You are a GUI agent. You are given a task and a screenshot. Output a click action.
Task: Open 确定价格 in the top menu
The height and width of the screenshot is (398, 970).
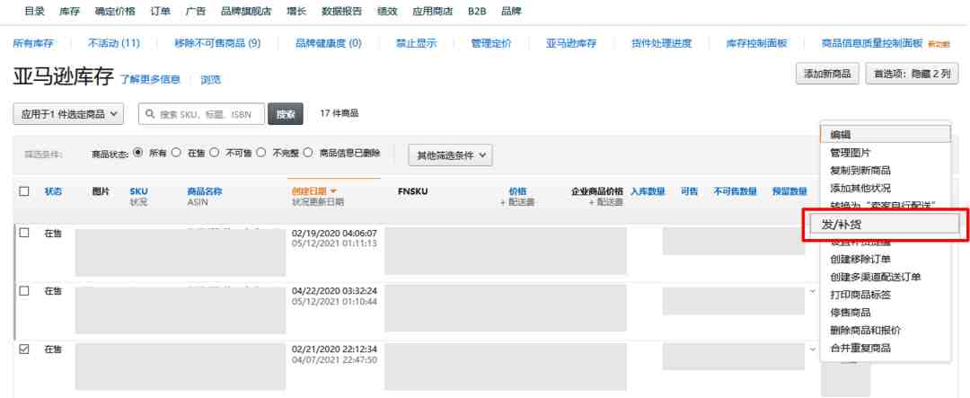[115, 11]
